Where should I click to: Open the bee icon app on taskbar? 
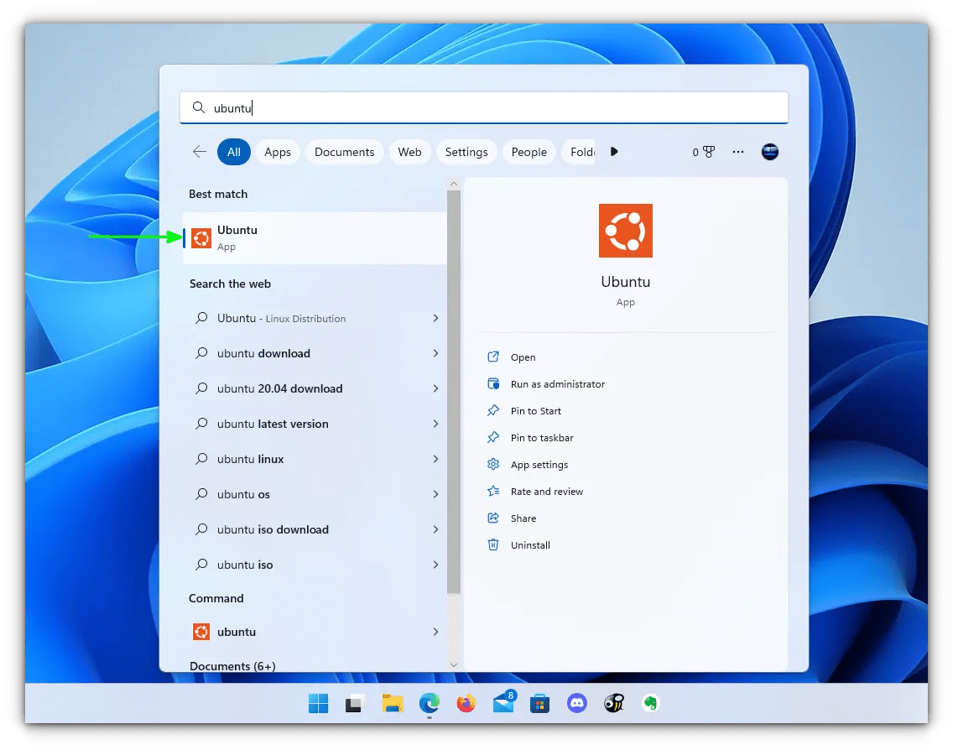coord(614,703)
